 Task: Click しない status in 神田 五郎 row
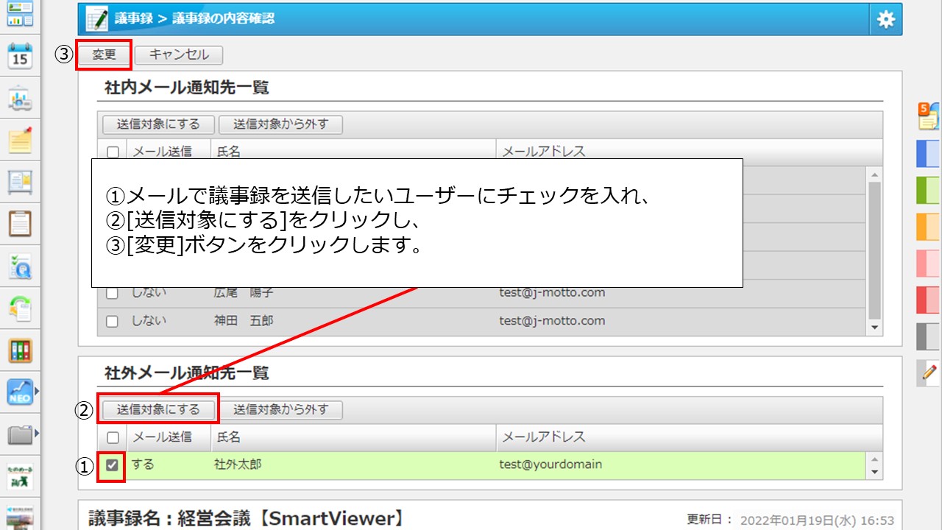149,321
